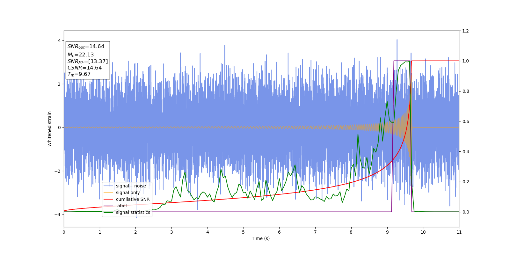This screenshot has height=255, width=510.
Task: Click the SNRopt=14.64 annotation text
Action: [x=86, y=47]
